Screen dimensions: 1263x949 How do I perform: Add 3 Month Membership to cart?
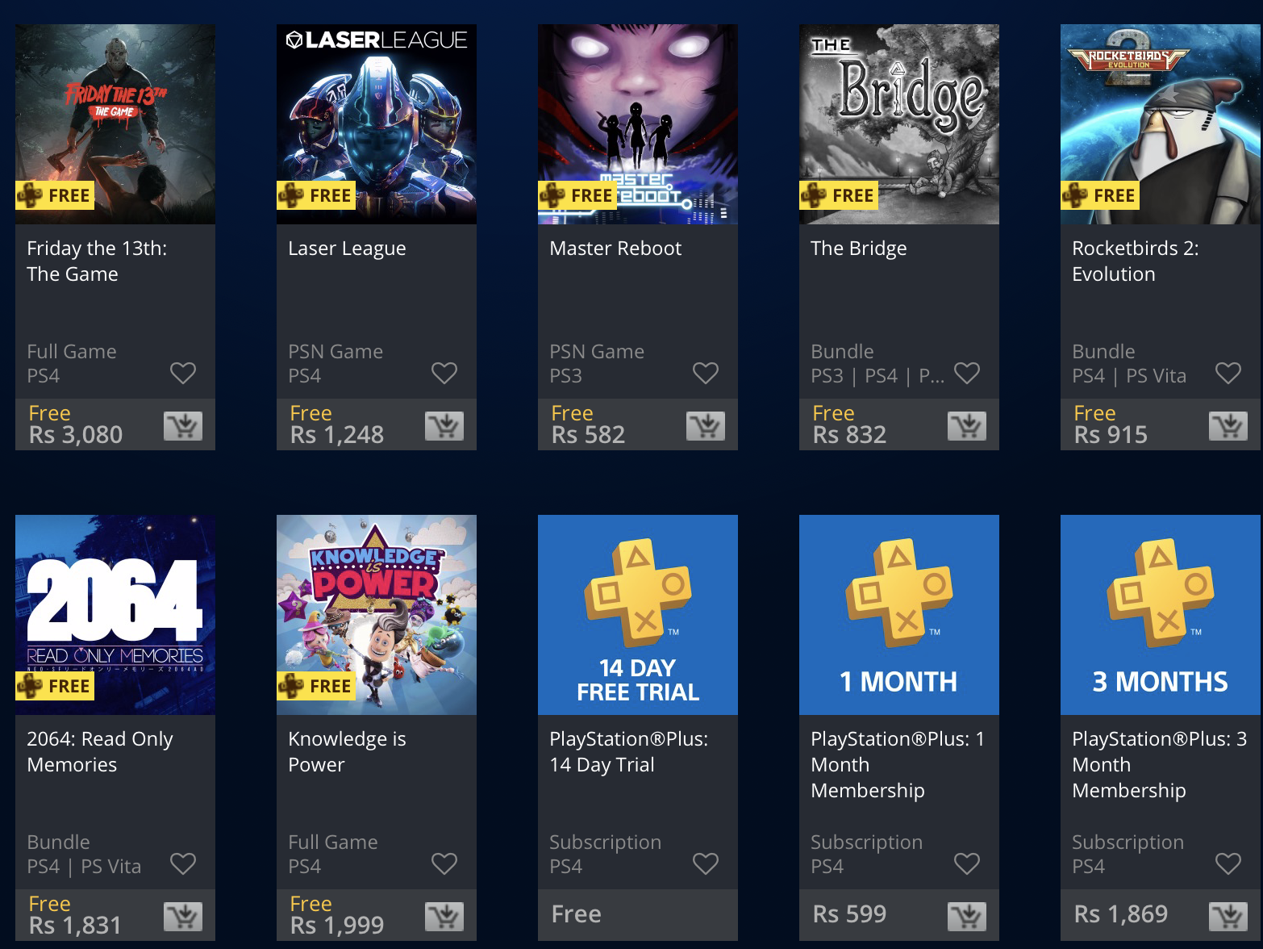click(1228, 916)
